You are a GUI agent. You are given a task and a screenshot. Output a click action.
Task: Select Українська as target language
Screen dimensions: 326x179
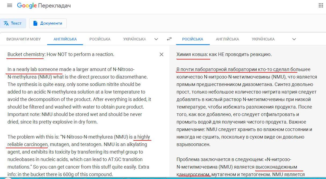click(263, 39)
